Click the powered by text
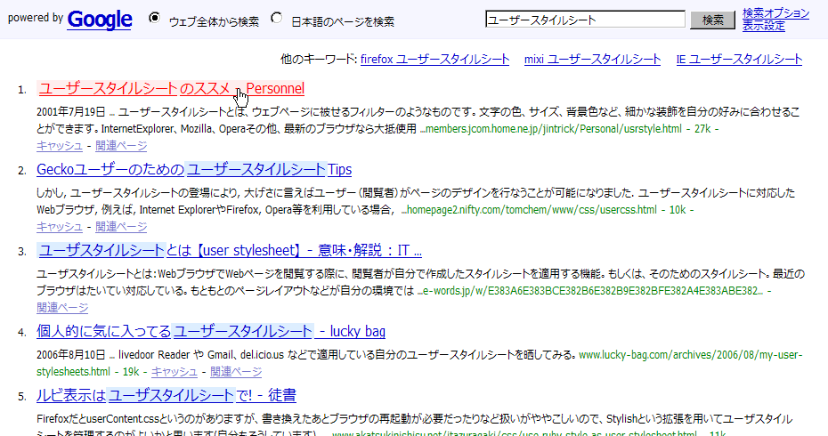The image size is (828, 436). (36, 18)
